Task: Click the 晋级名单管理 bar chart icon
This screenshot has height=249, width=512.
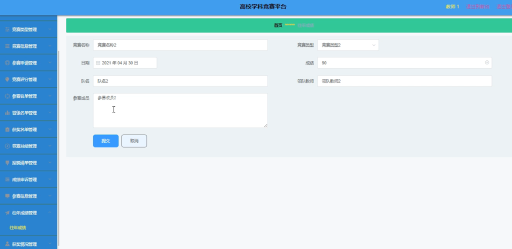Action: 7,113
